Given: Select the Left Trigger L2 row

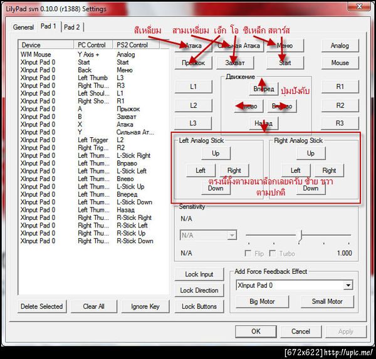Looking at the screenshot, I should click(x=93, y=140).
